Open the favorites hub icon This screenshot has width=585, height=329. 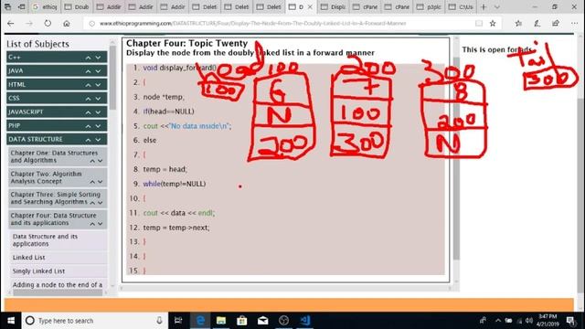(518, 23)
